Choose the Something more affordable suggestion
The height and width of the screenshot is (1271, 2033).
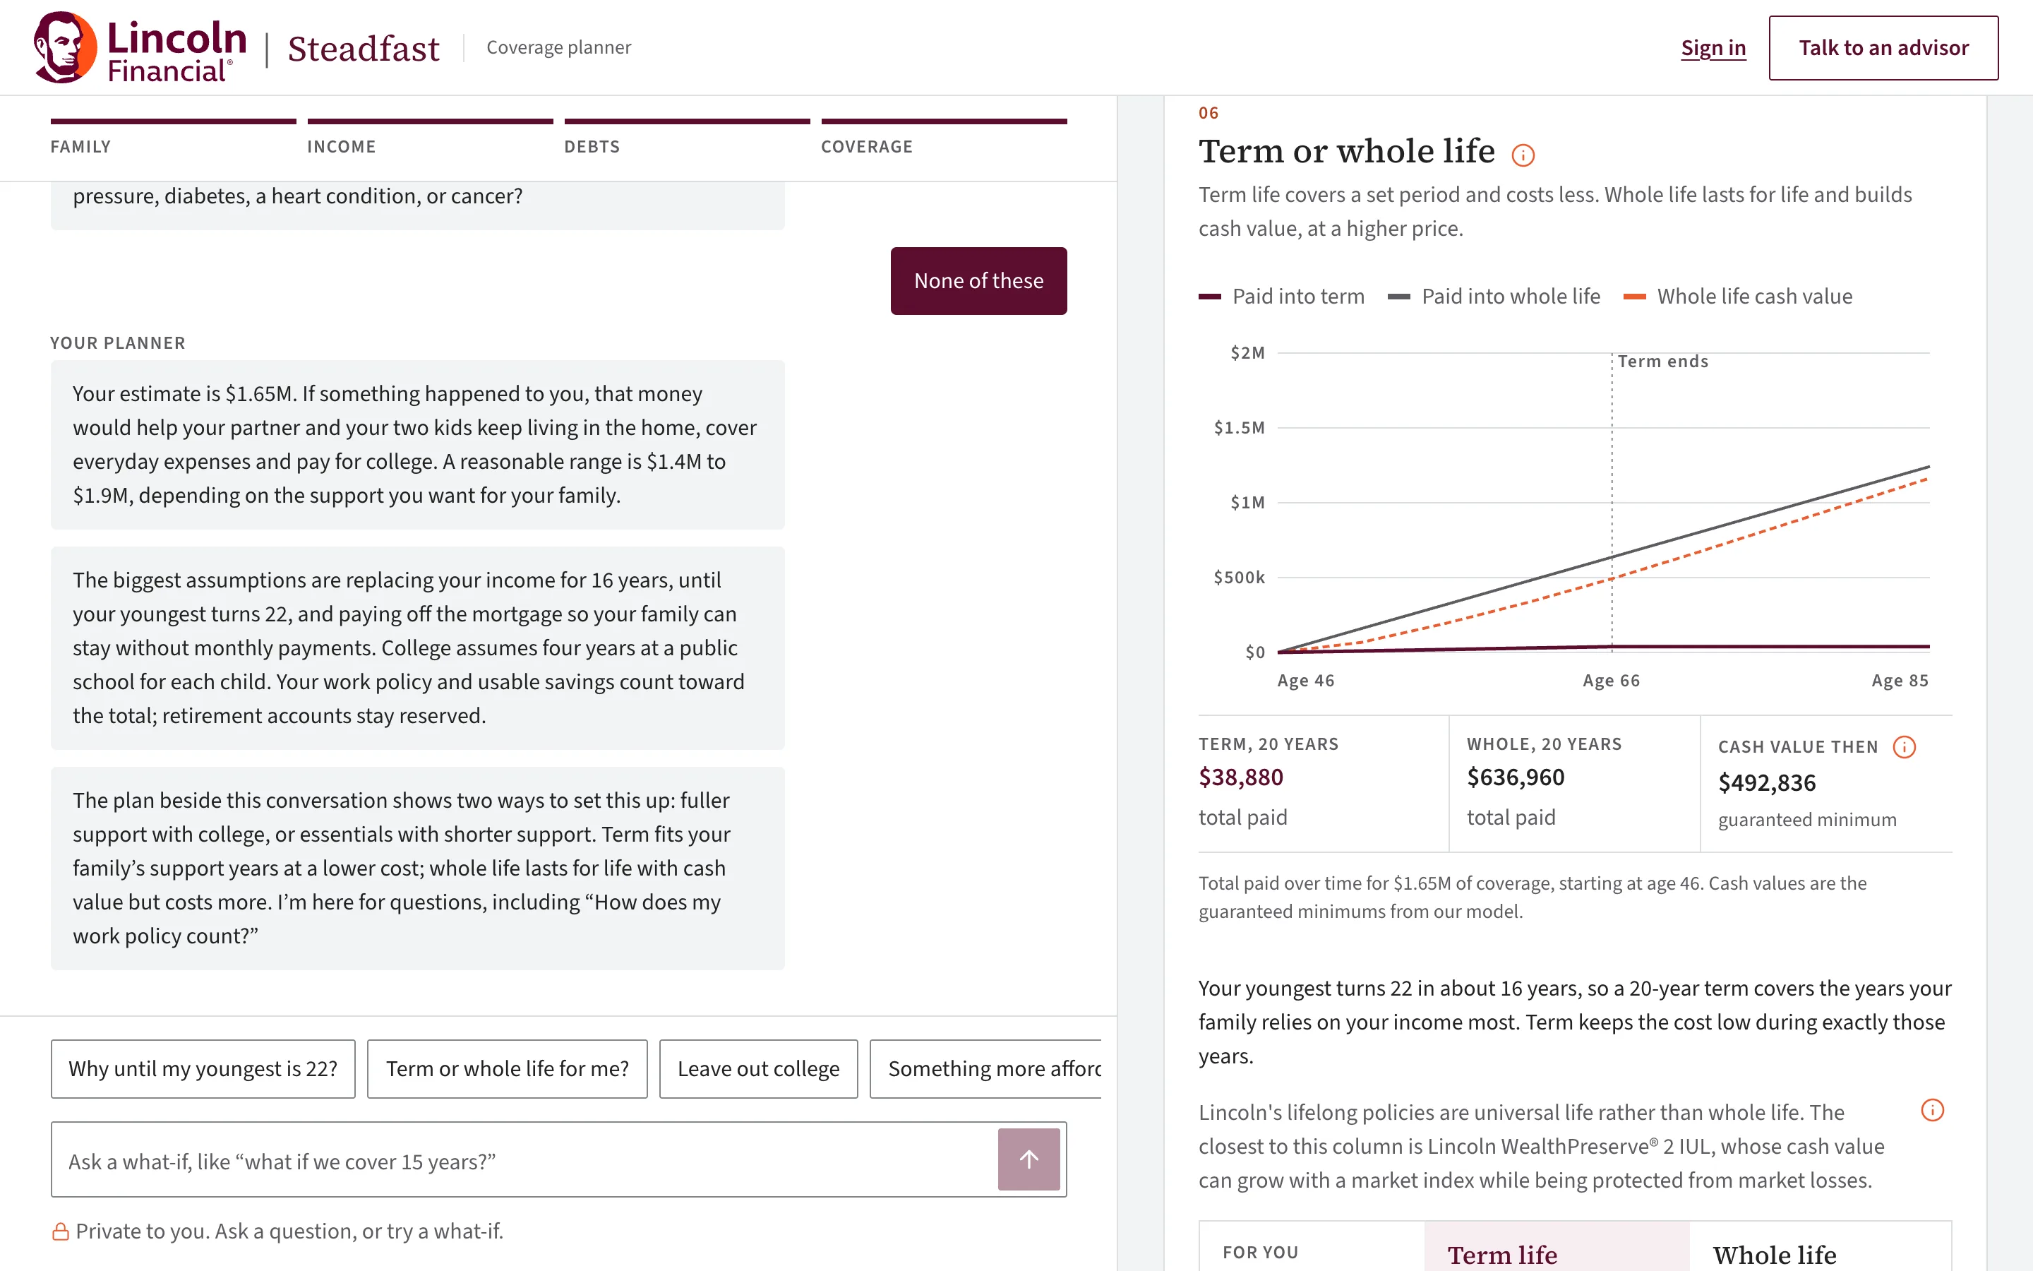point(985,1068)
